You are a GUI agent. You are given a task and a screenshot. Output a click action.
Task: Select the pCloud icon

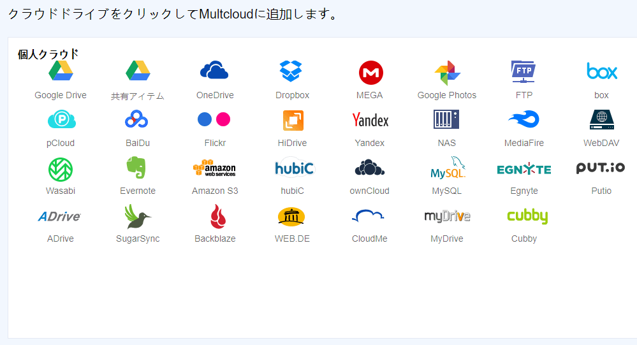pos(62,119)
